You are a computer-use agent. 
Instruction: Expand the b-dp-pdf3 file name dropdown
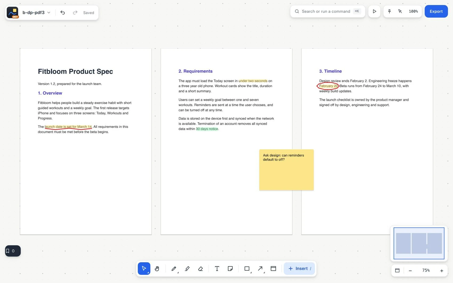click(x=37, y=13)
